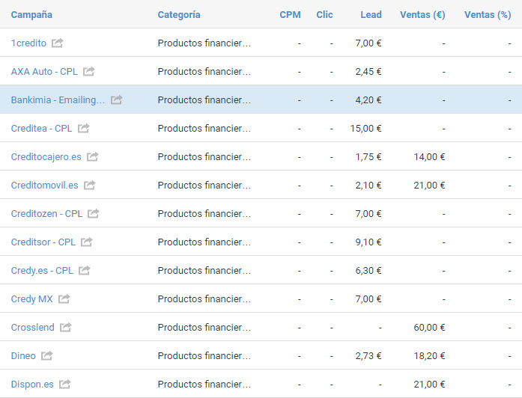Open external link icon beside Creditocajero.es
Screen dimensions: 522x398
(x=92, y=156)
